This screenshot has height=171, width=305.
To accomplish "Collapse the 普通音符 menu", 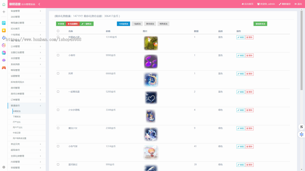I will [27, 106].
